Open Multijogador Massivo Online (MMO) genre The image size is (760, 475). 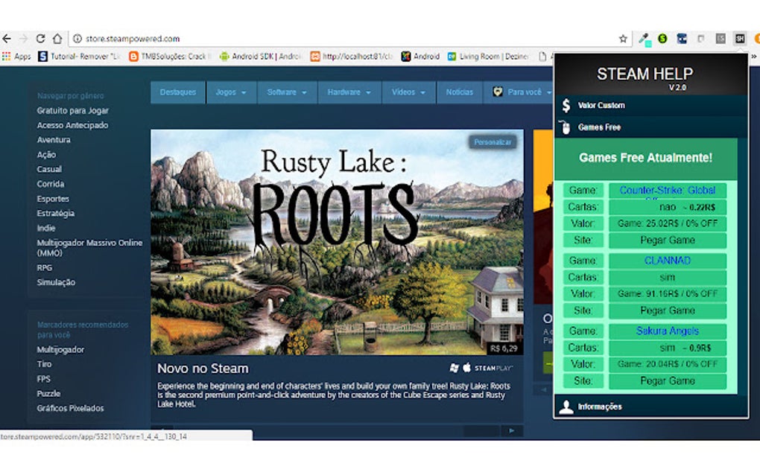pyautogui.click(x=89, y=247)
